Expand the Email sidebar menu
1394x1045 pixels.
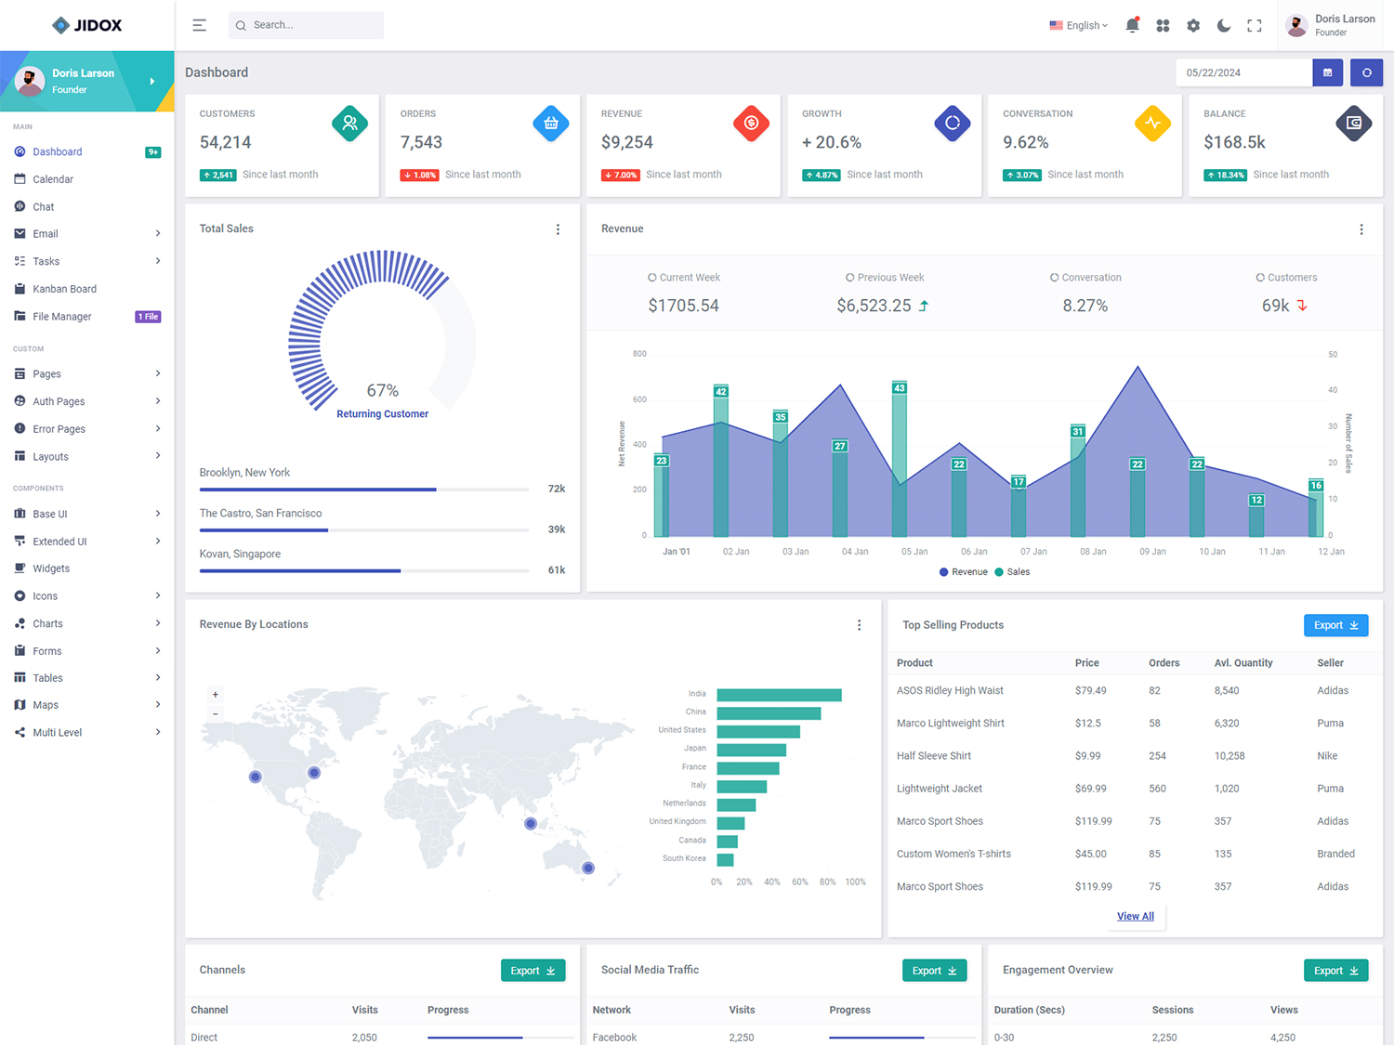[x=45, y=233]
